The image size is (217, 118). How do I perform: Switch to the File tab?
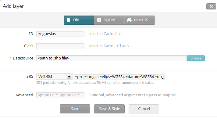[79, 20]
